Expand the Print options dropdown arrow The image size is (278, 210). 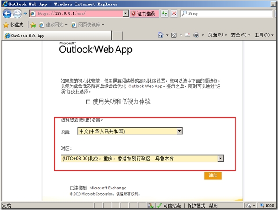point(203,35)
